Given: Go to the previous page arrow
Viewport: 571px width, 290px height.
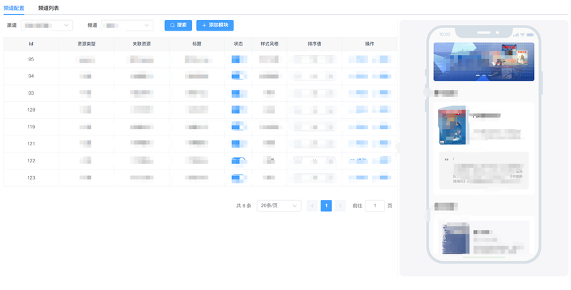Looking at the screenshot, I should 312,206.
